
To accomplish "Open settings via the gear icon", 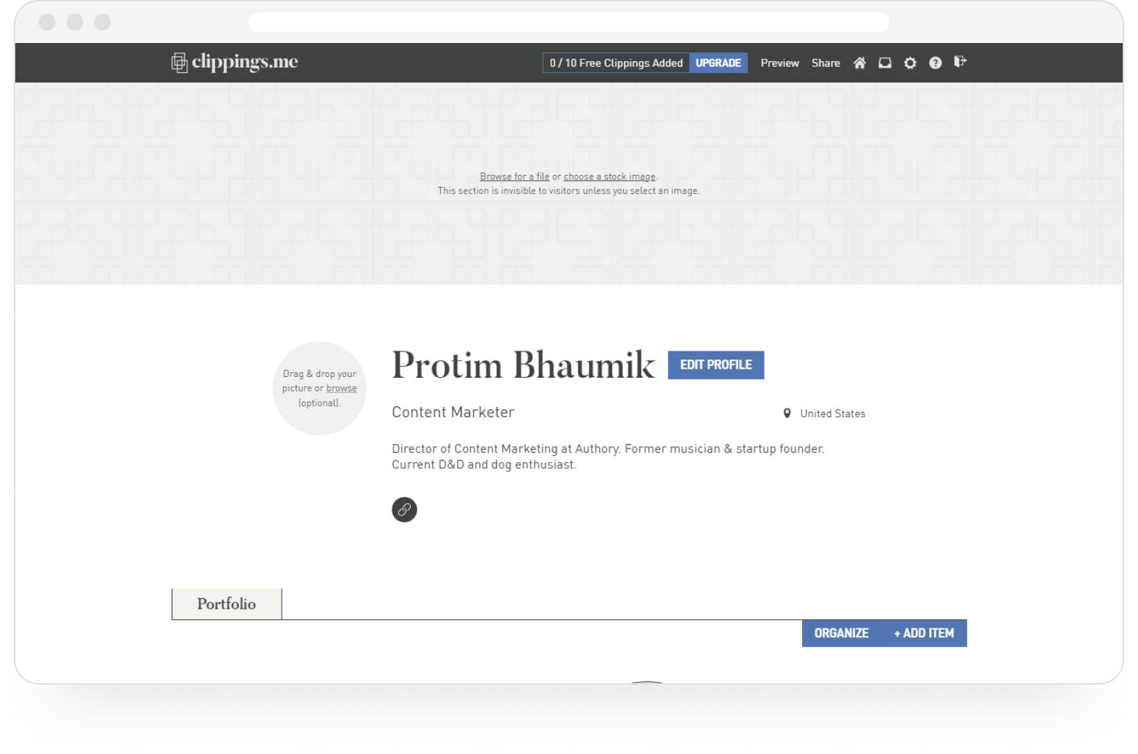I will [910, 63].
